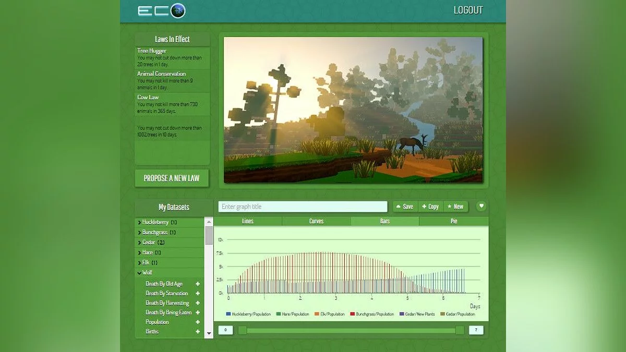
Task: Click the datasets scrollbar up arrow
Action: tap(209, 221)
